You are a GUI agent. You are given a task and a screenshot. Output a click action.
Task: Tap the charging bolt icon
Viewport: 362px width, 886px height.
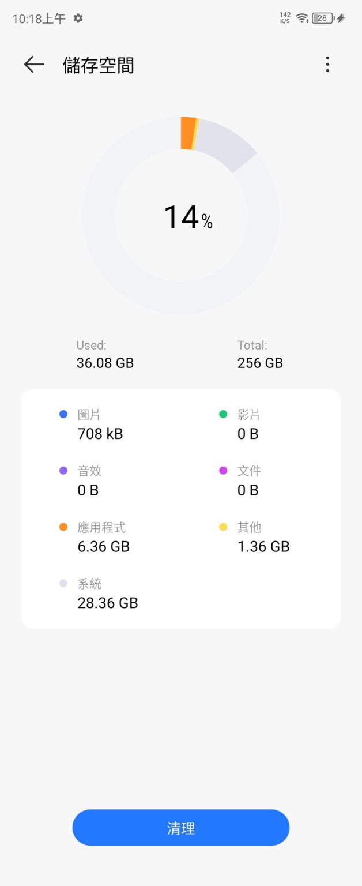(341, 18)
